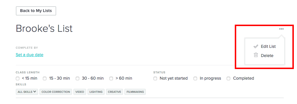297x104 pixels.
Task: Enable the 15 - 30 min filter
Action: [45, 79]
